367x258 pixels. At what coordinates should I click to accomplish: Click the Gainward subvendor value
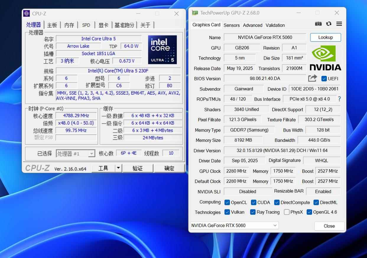pos(244,89)
